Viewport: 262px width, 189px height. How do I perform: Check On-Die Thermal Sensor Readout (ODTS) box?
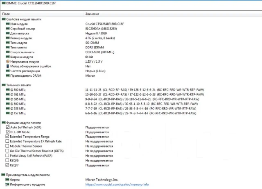pos(7,150)
